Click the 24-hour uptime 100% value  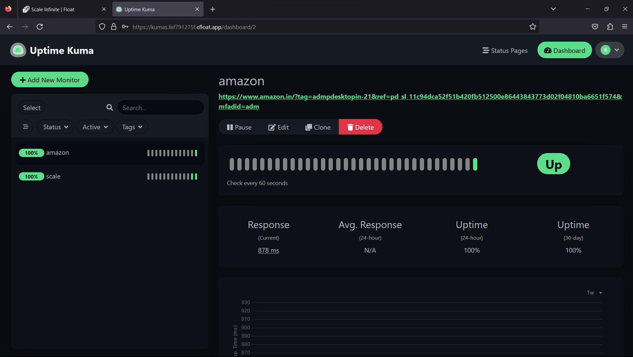472,250
